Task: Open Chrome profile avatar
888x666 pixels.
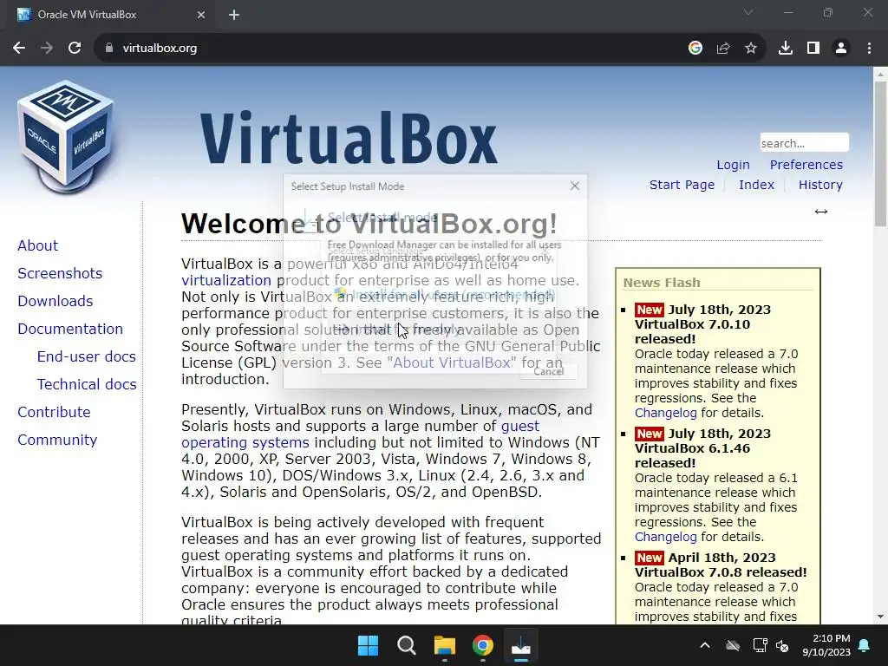Action: 841,49
